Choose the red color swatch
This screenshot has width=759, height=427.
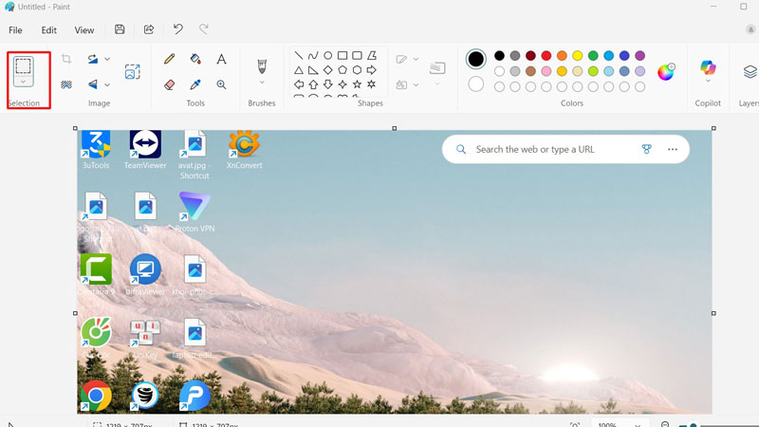pyautogui.click(x=546, y=56)
